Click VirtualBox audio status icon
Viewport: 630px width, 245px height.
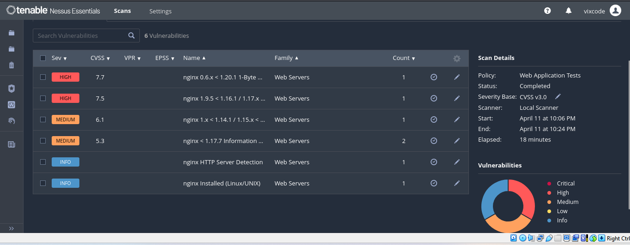531,238
